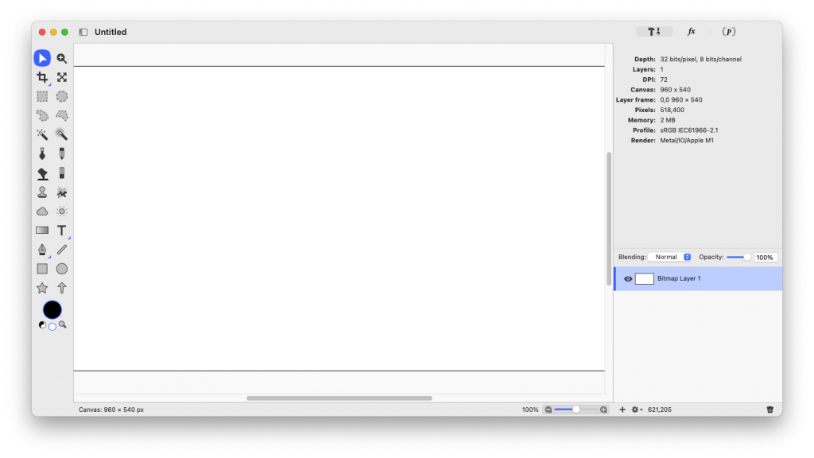Screen dimensions: 814x458
Task: Click the 32 bits/pixel depth value
Action: 700,59
